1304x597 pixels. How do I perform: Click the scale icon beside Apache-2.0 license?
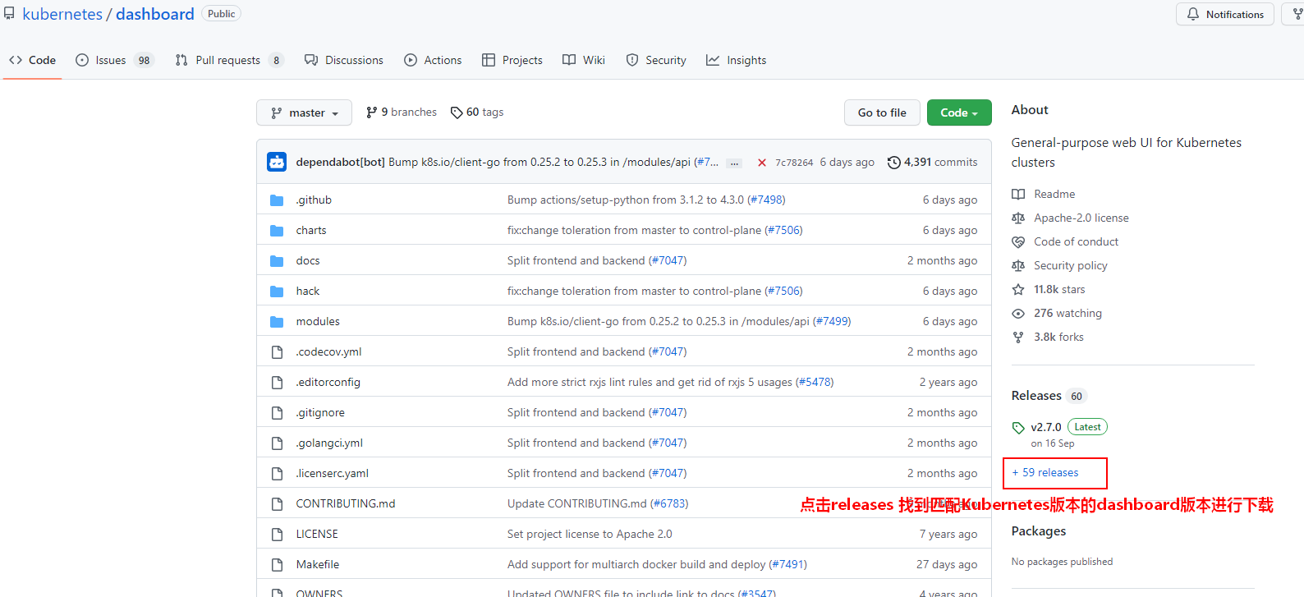(1018, 218)
